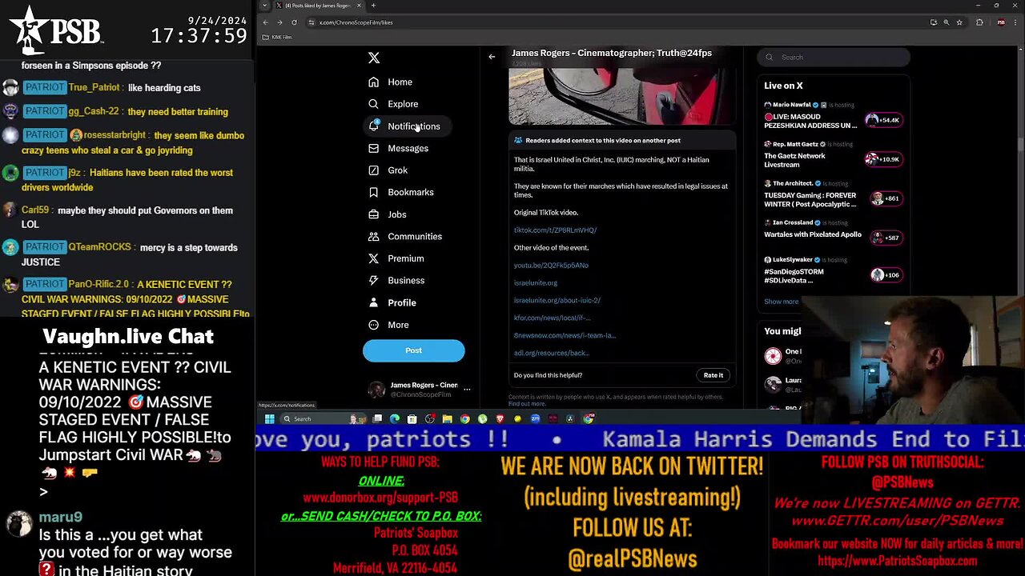Screen dimensions: 1025x576
Task: Open Bookmarks in the sidebar
Action: coord(400,192)
